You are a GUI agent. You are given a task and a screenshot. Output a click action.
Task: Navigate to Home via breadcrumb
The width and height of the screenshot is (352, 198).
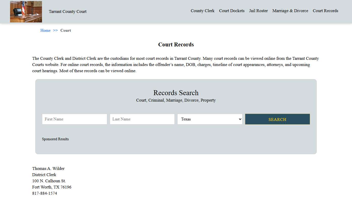coord(45,30)
